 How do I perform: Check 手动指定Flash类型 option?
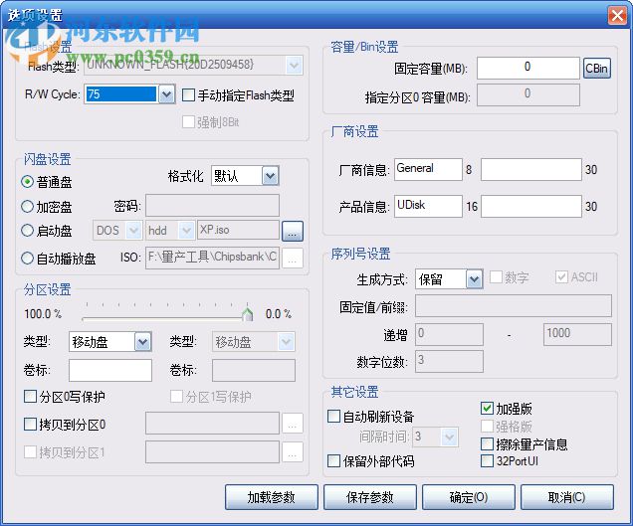point(238,95)
